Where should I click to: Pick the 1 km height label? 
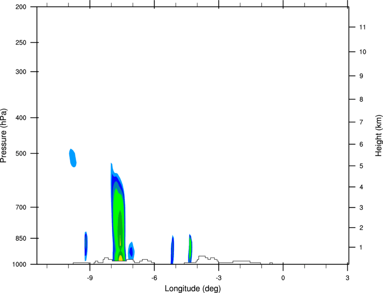[x=361, y=247]
